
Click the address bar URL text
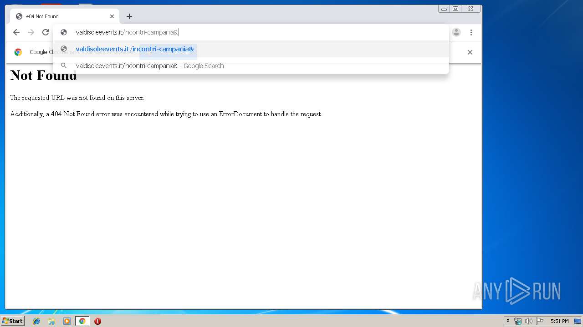click(x=127, y=32)
